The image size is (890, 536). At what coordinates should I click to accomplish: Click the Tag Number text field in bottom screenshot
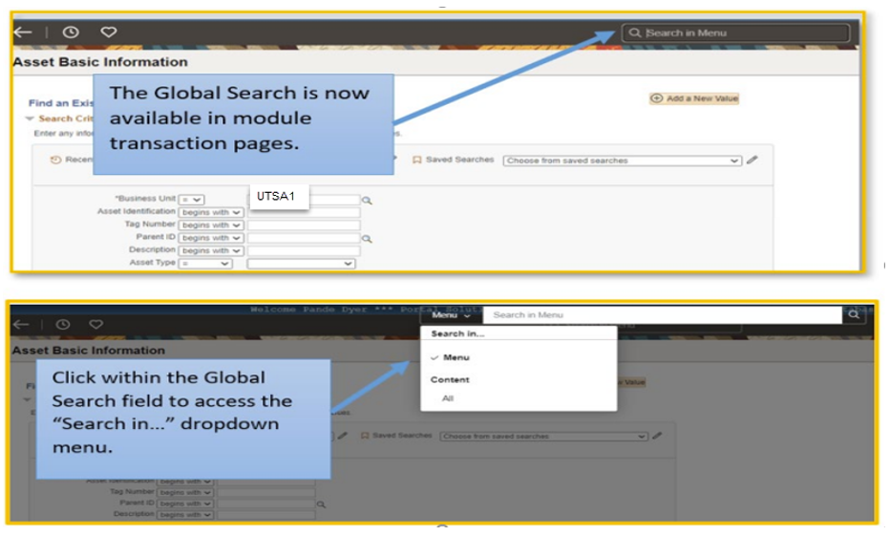(266, 492)
